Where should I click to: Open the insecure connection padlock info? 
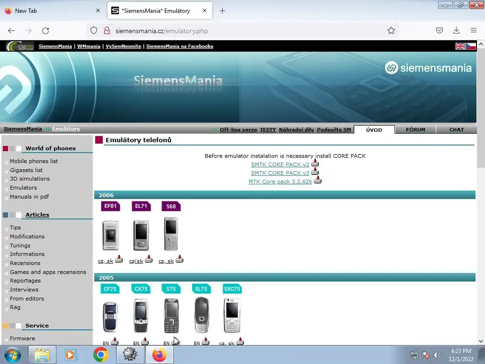(107, 31)
